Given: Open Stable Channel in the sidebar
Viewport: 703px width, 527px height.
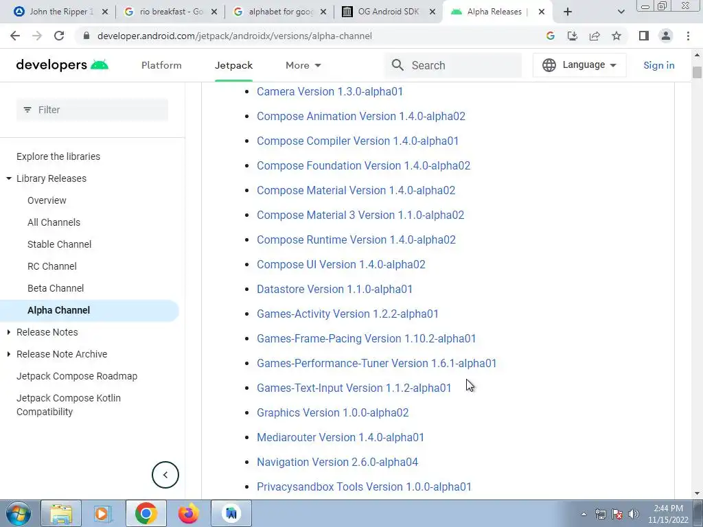Looking at the screenshot, I should 59,244.
